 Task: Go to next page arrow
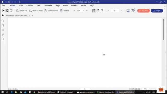pos(121,11)
